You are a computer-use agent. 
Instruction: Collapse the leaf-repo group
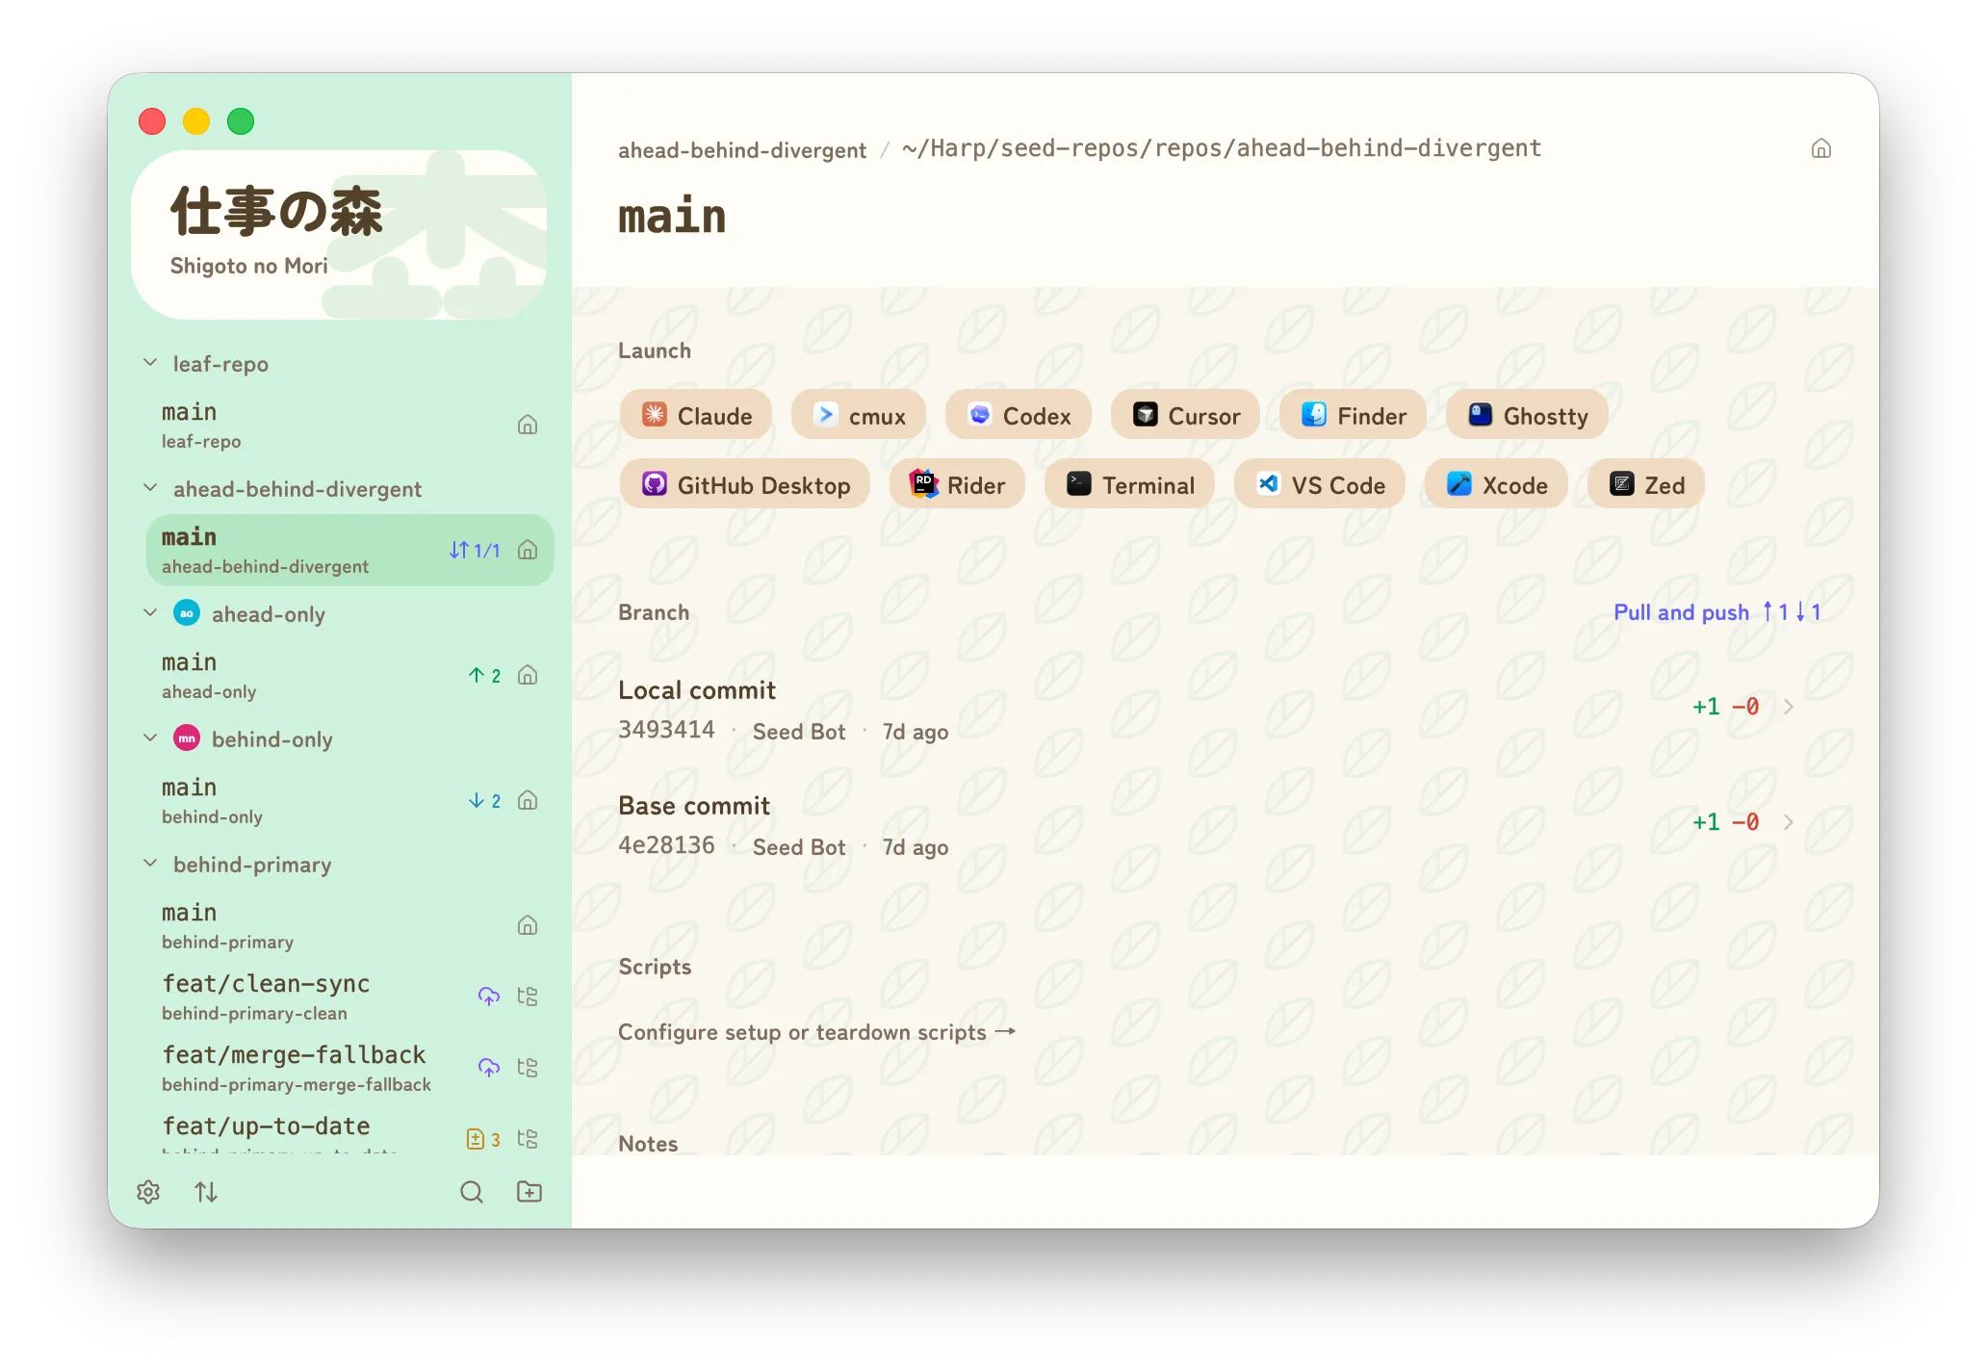[150, 363]
